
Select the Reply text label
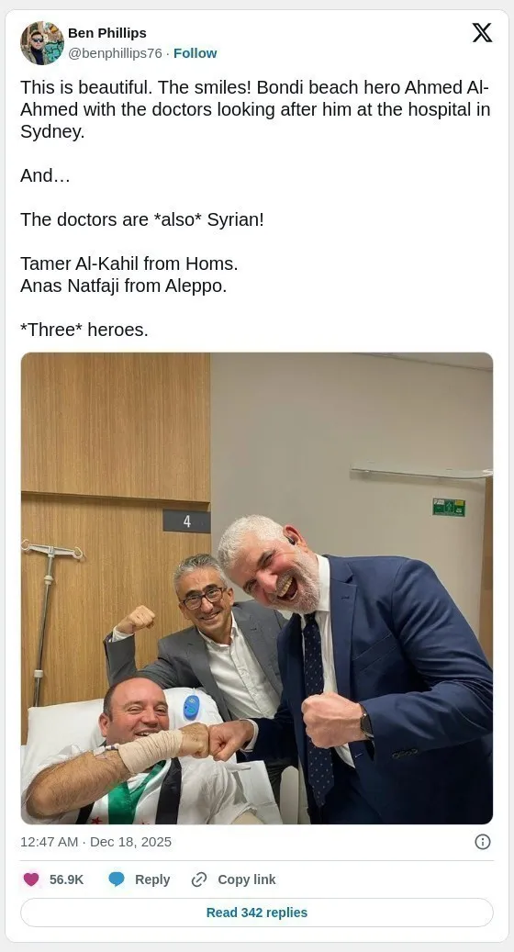tap(152, 879)
